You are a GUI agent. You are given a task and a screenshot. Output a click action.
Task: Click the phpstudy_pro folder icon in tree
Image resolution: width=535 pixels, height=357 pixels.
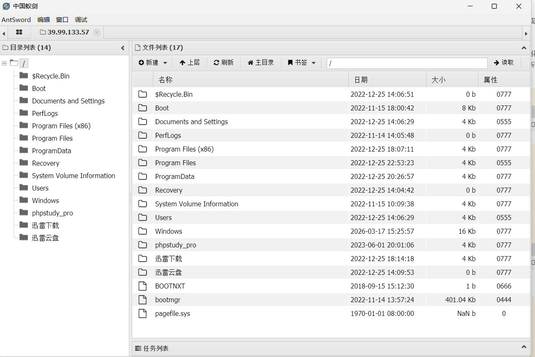pos(24,213)
